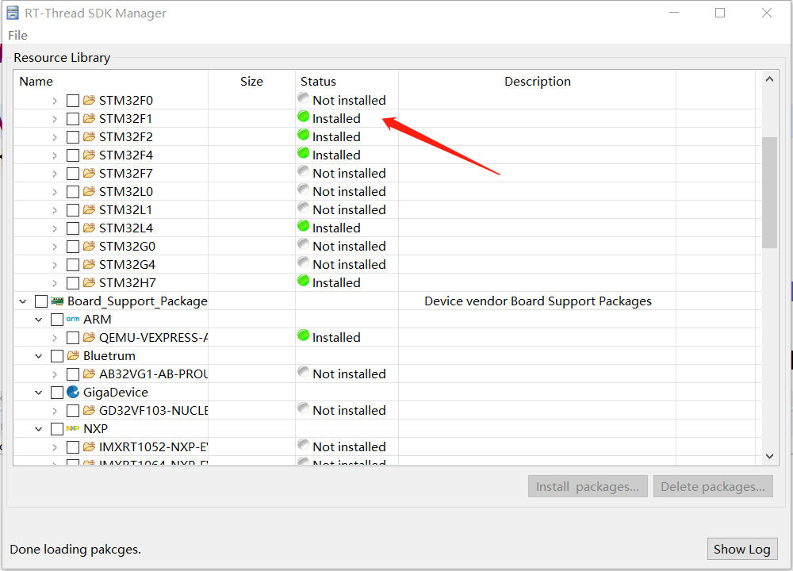793x571 pixels.
Task: Select the STM32L1 tree row label
Action: pyautogui.click(x=125, y=210)
